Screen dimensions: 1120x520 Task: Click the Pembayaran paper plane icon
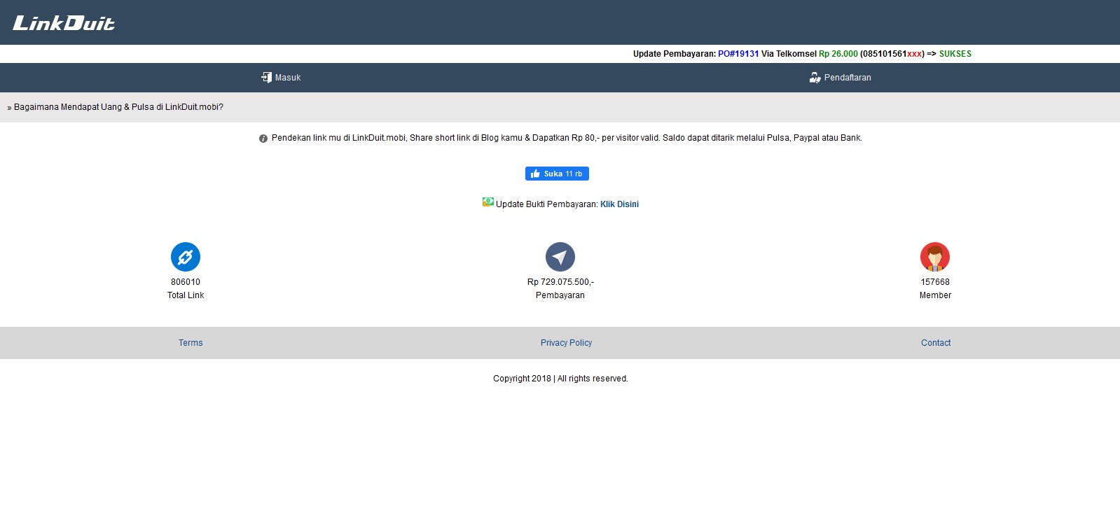pyautogui.click(x=560, y=257)
